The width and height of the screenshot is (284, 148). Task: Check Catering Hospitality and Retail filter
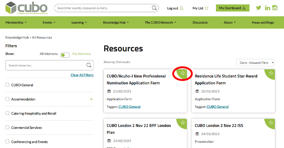click(7, 113)
